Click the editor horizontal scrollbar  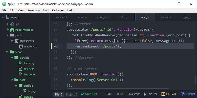click(118, 89)
